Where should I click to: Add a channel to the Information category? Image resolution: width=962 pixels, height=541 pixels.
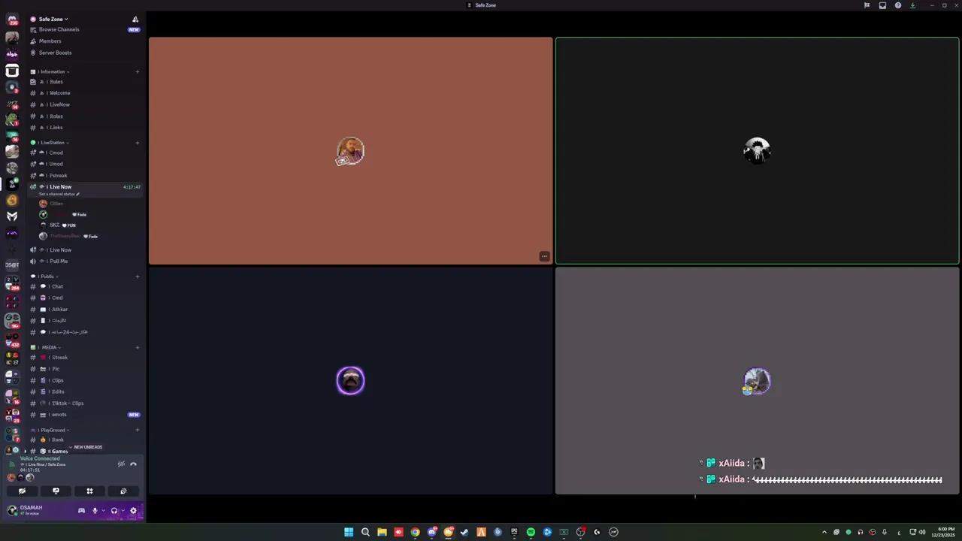(x=137, y=71)
